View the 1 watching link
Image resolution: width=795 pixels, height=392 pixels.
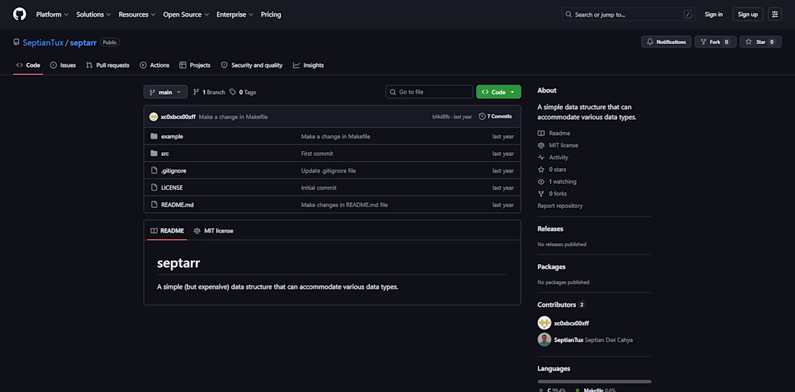pos(557,182)
